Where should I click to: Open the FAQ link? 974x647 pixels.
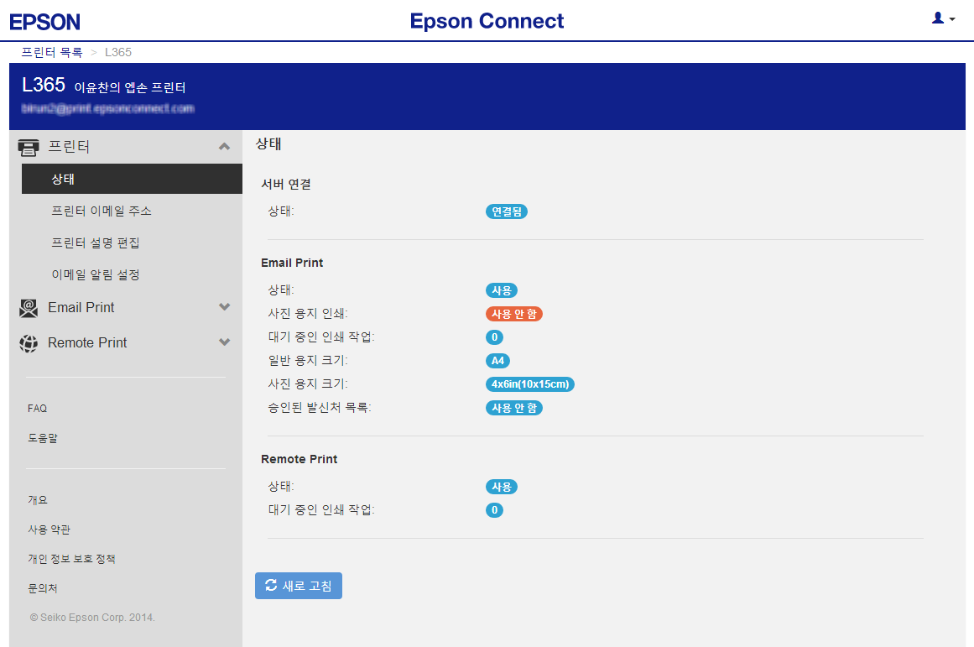(x=37, y=409)
